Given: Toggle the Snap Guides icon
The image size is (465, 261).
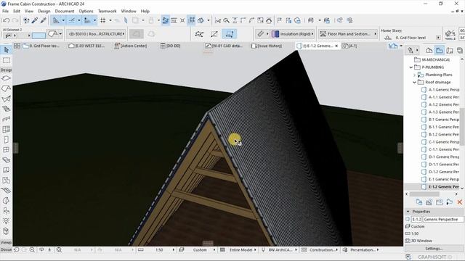Looking at the screenshot, I should tap(71, 20).
